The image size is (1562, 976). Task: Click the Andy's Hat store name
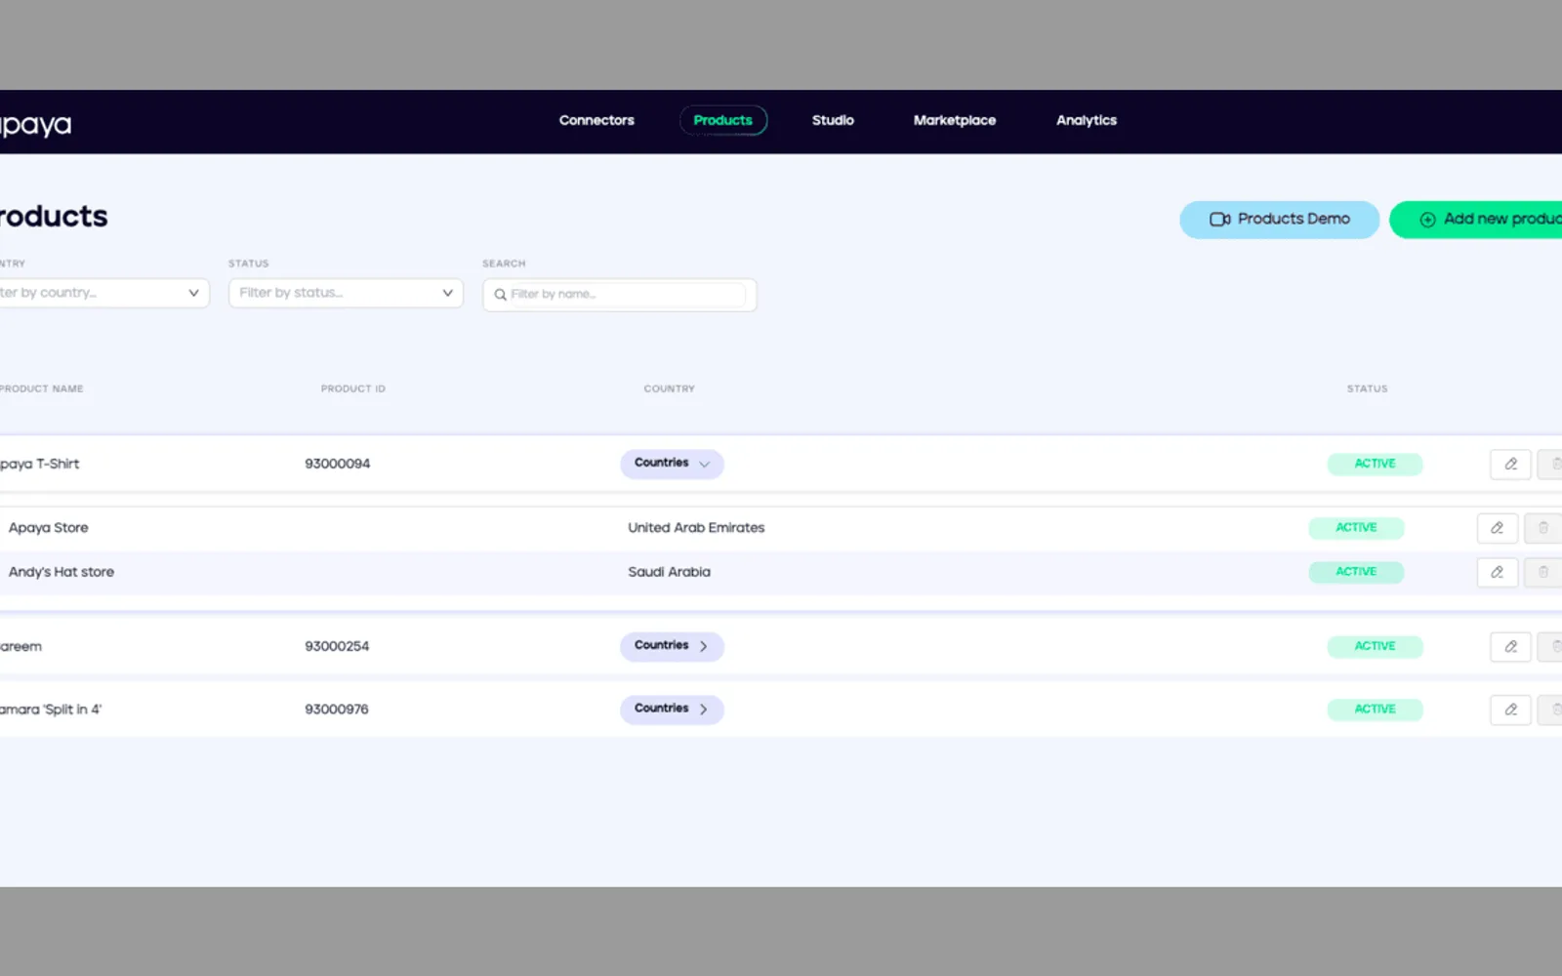pyautogui.click(x=62, y=572)
